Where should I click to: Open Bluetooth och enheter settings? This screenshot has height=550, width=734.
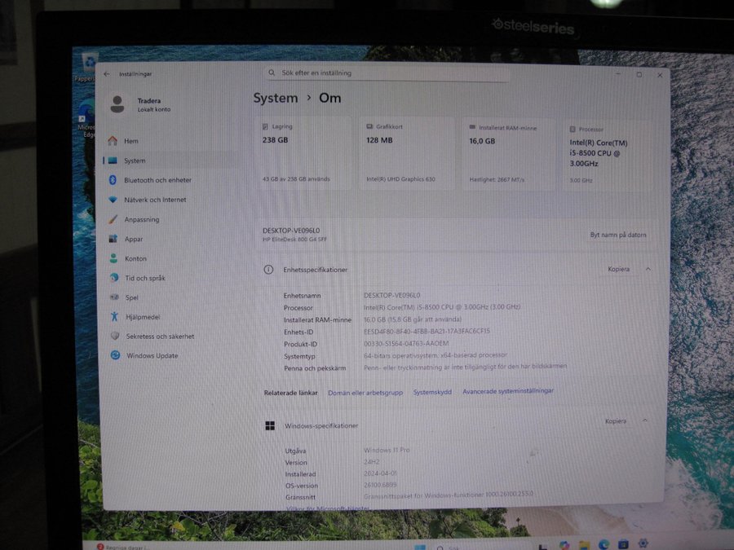157,180
